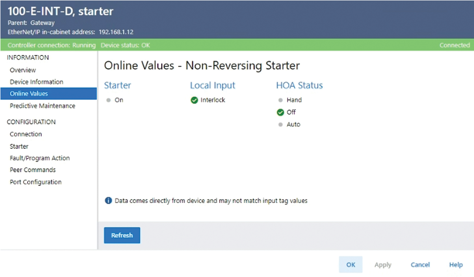Viewport: 474px width, 277px height.
Task: Click the 'Local Input' section heading
Action: (213, 85)
